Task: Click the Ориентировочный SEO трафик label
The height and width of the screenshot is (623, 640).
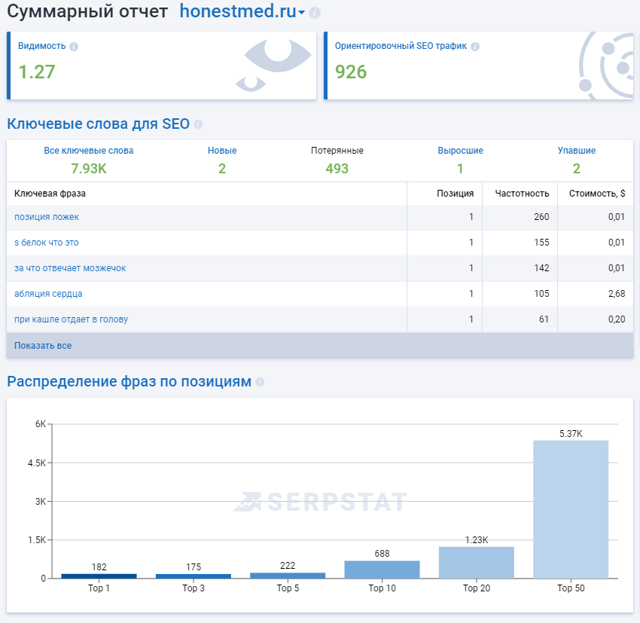Action: pos(401,46)
